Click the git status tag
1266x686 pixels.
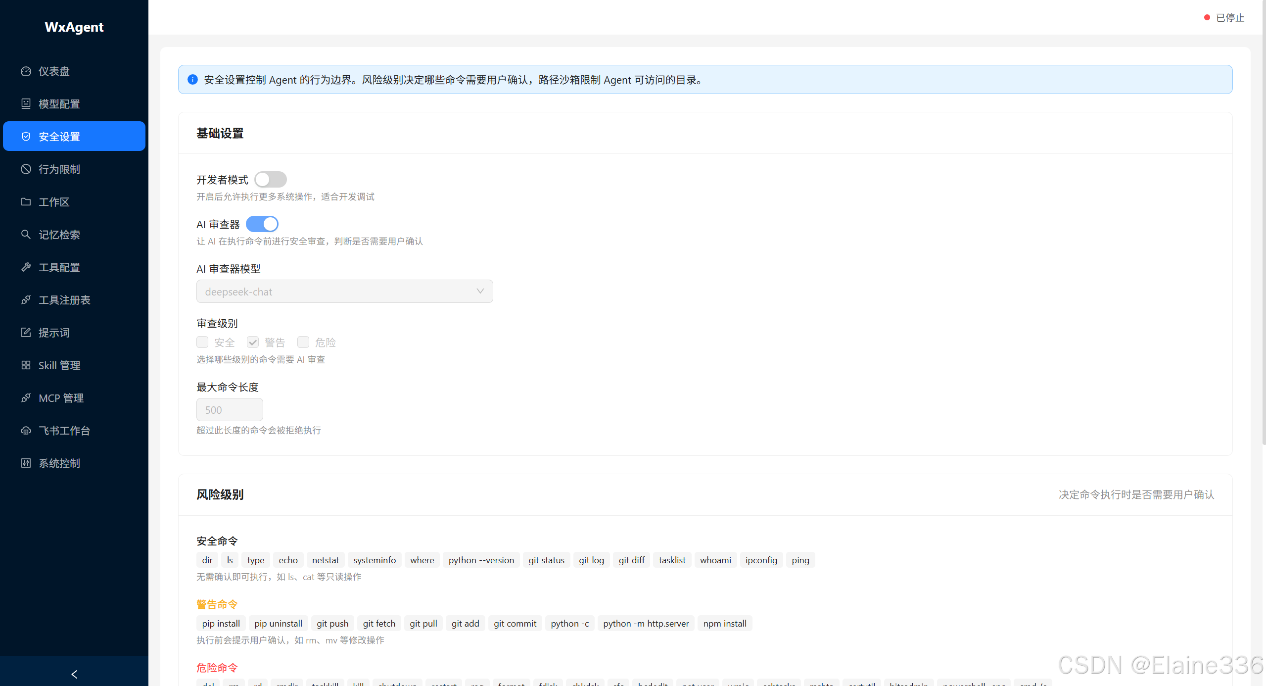tap(546, 560)
